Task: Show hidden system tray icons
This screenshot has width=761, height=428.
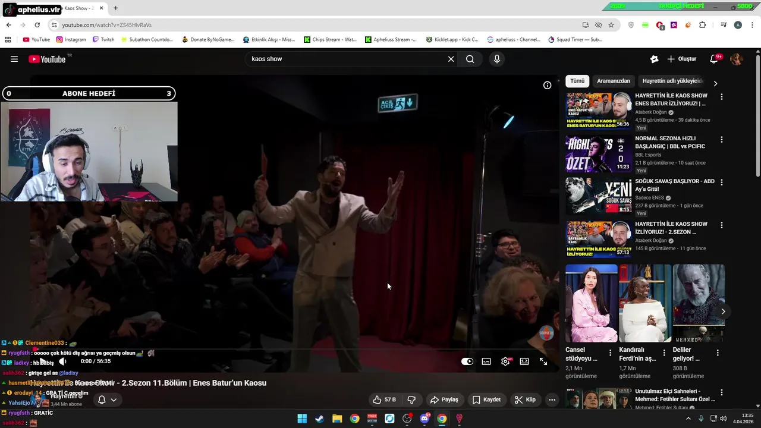Action: tap(688, 418)
